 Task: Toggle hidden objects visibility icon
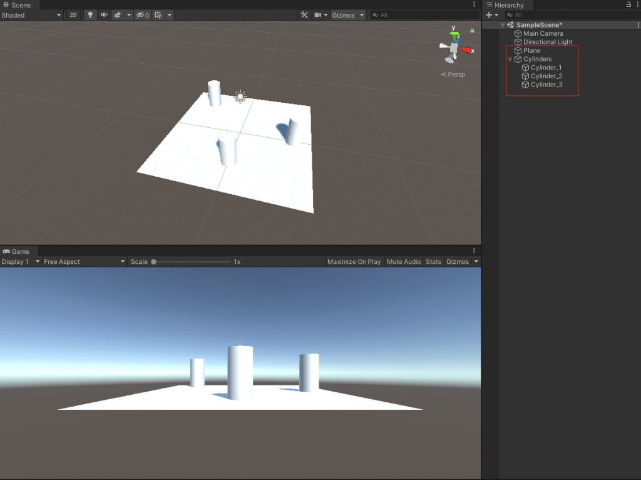coord(142,15)
